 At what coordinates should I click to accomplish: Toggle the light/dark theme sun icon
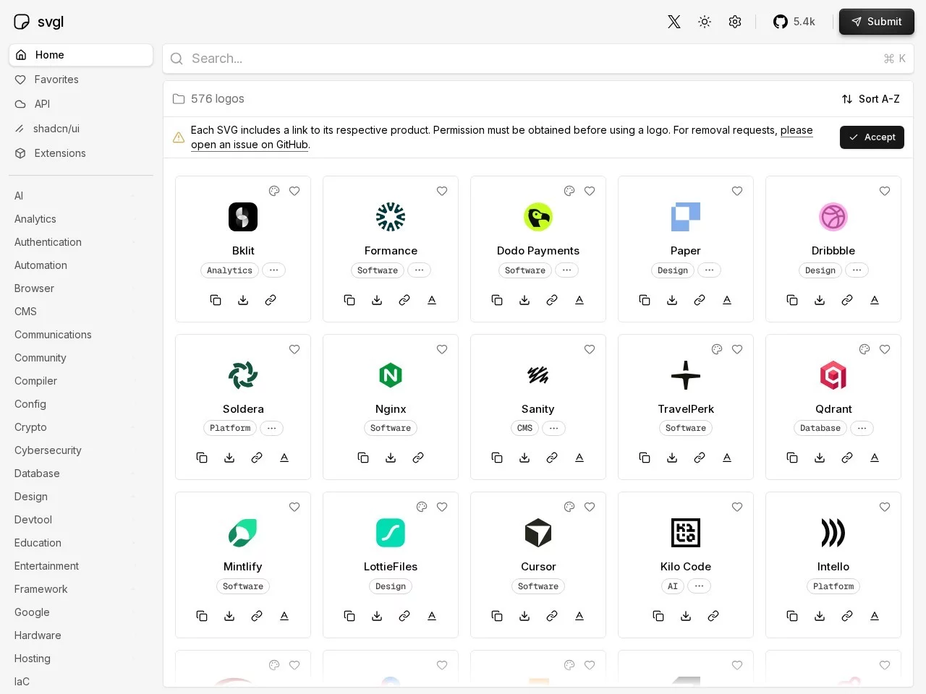[705, 22]
